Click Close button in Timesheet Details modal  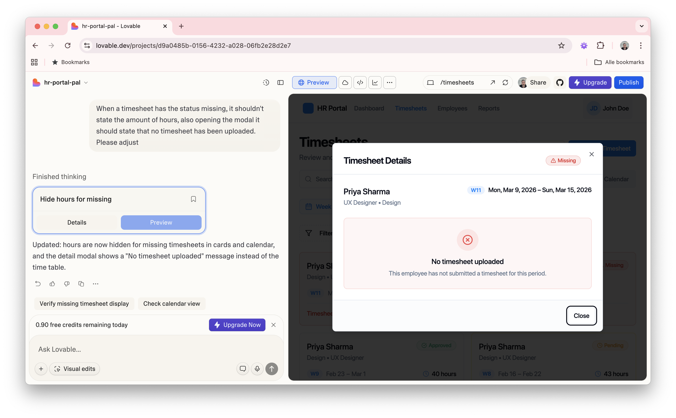[581, 316]
